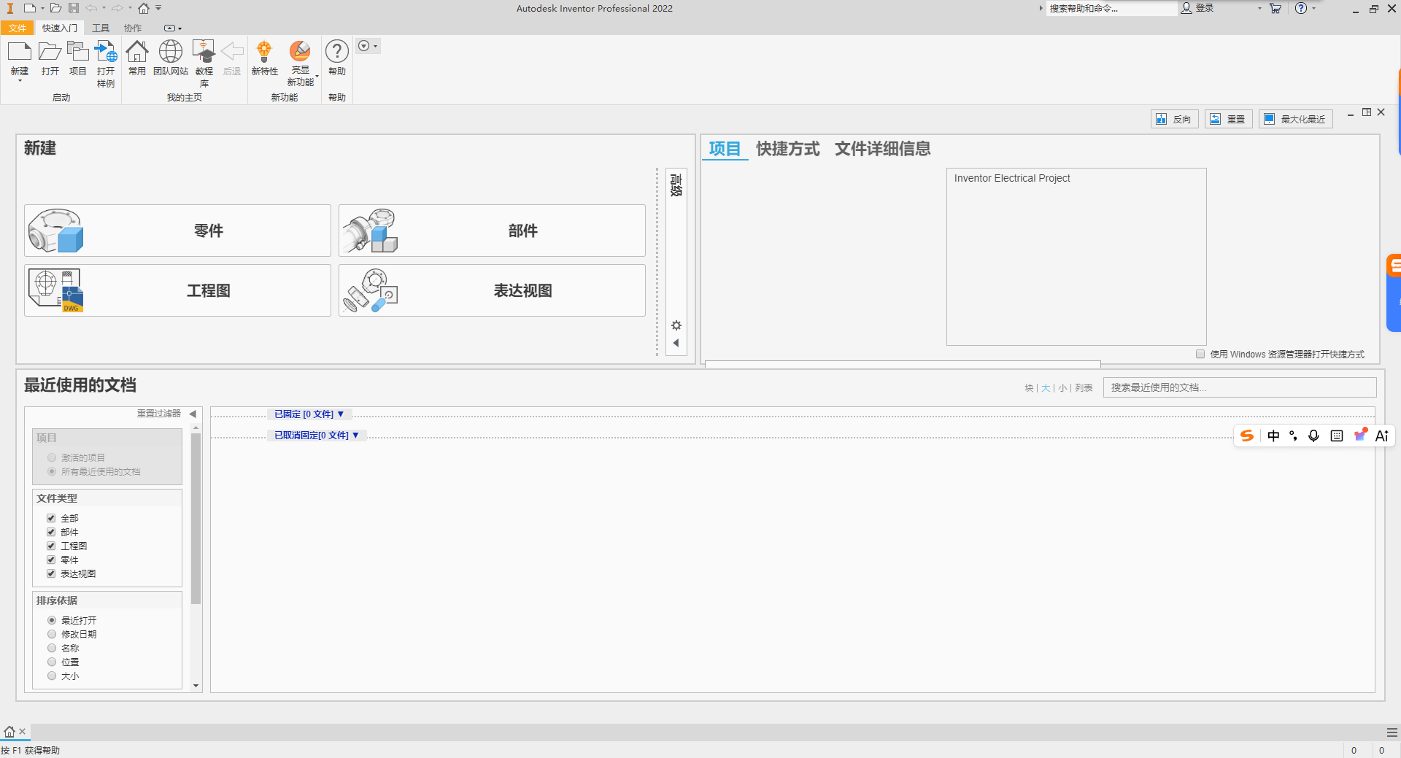Collapse the 高级 side panel
1401x758 pixels.
coord(676,343)
